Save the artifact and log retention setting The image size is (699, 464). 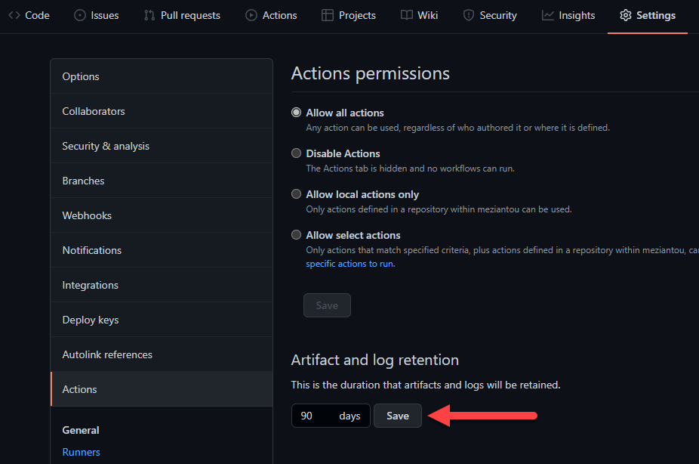398,416
